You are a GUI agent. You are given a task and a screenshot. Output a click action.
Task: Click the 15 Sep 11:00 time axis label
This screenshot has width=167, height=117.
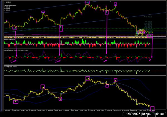pyautogui.click(x=24, y=110)
